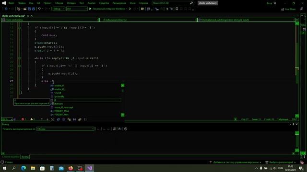Collapse the first if block at line 13
Viewport: 307px width, 172px height.
click(x=19, y=28)
